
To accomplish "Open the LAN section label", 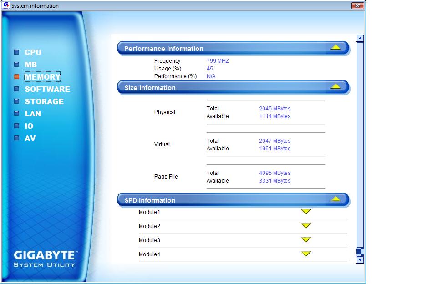I will (33, 114).
